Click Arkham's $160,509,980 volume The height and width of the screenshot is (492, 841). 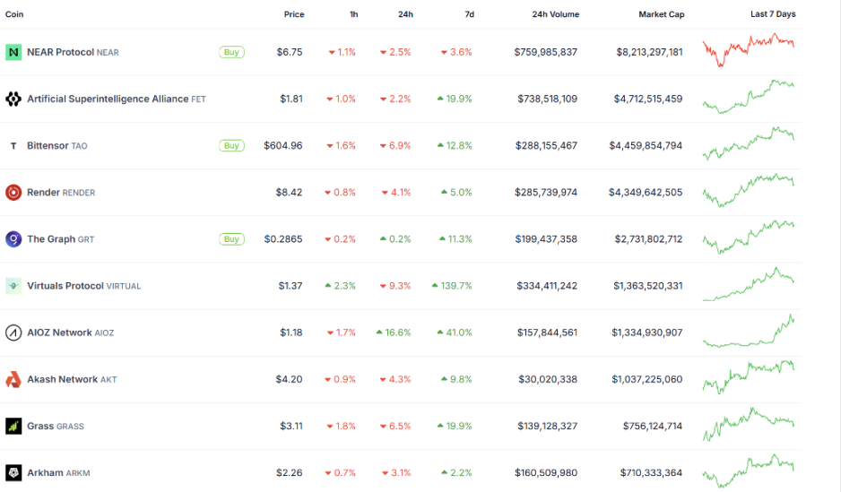pos(546,472)
